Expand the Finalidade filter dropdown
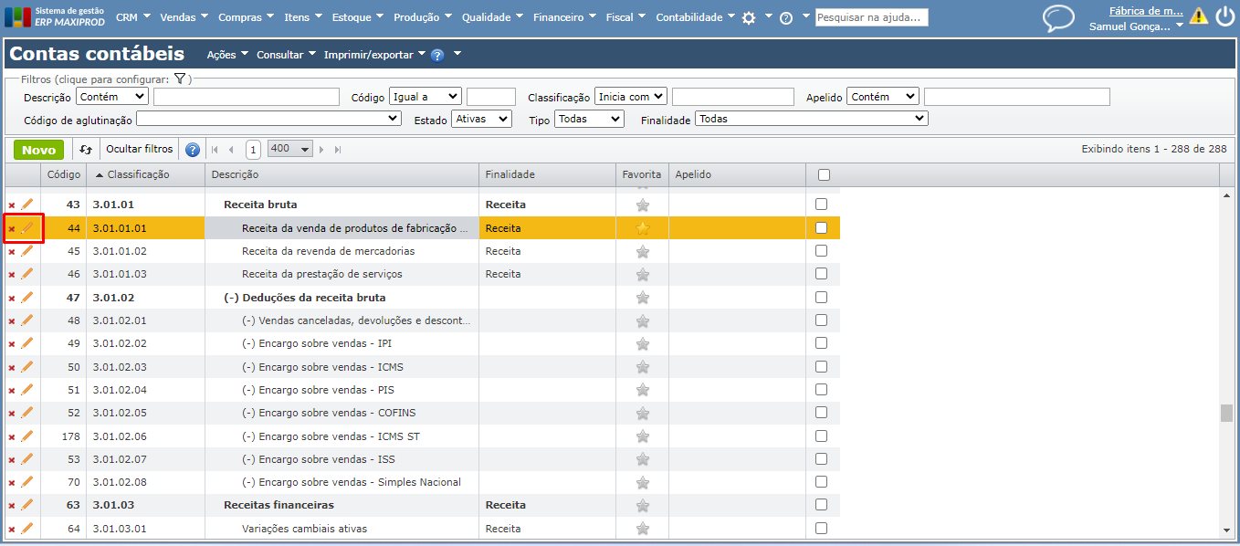The image size is (1240, 546). tap(811, 119)
